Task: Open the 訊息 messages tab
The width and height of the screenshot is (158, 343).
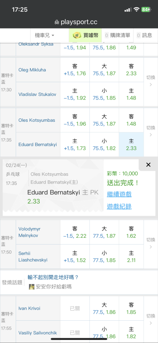Action: coord(144,35)
